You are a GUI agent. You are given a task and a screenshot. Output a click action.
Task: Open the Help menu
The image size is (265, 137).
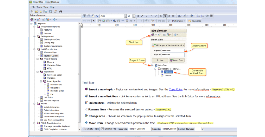(x=52, y=7)
